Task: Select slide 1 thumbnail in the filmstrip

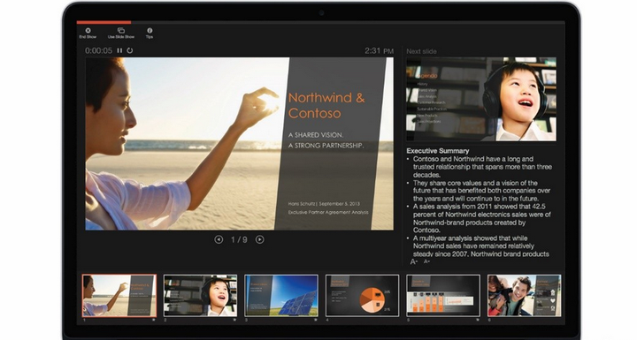Action: (119, 295)
